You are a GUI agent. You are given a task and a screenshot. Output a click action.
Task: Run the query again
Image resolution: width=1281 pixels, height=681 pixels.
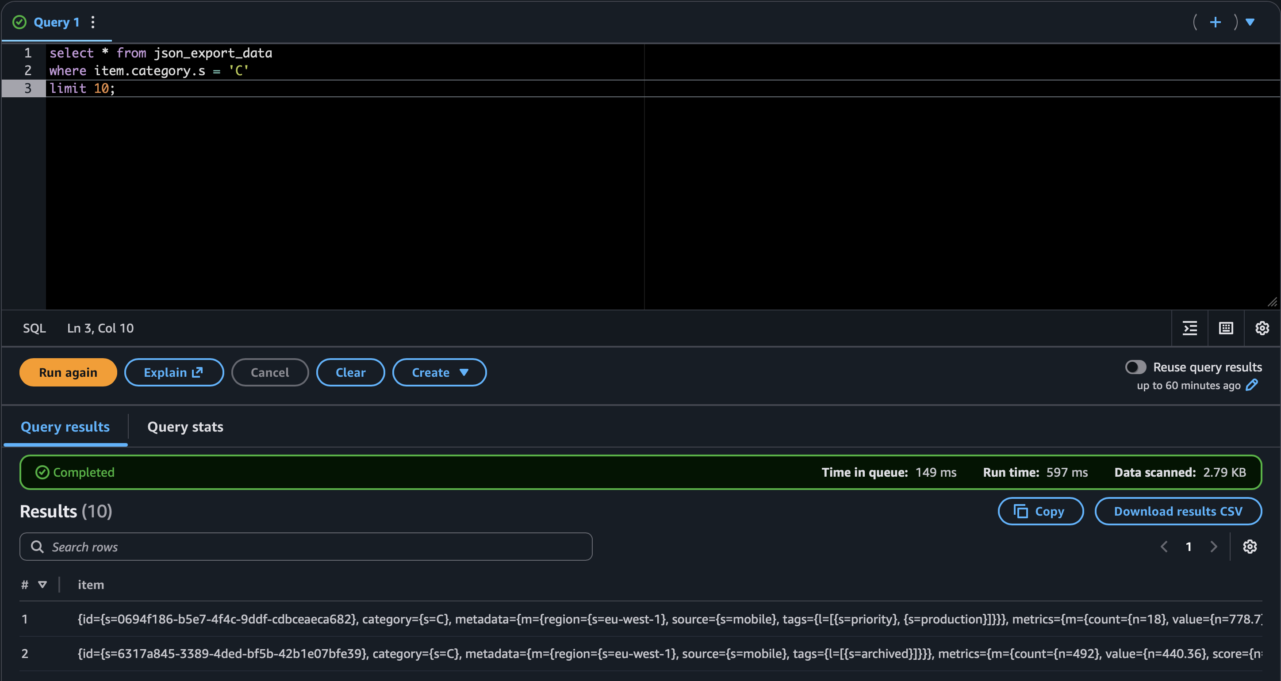68,372
